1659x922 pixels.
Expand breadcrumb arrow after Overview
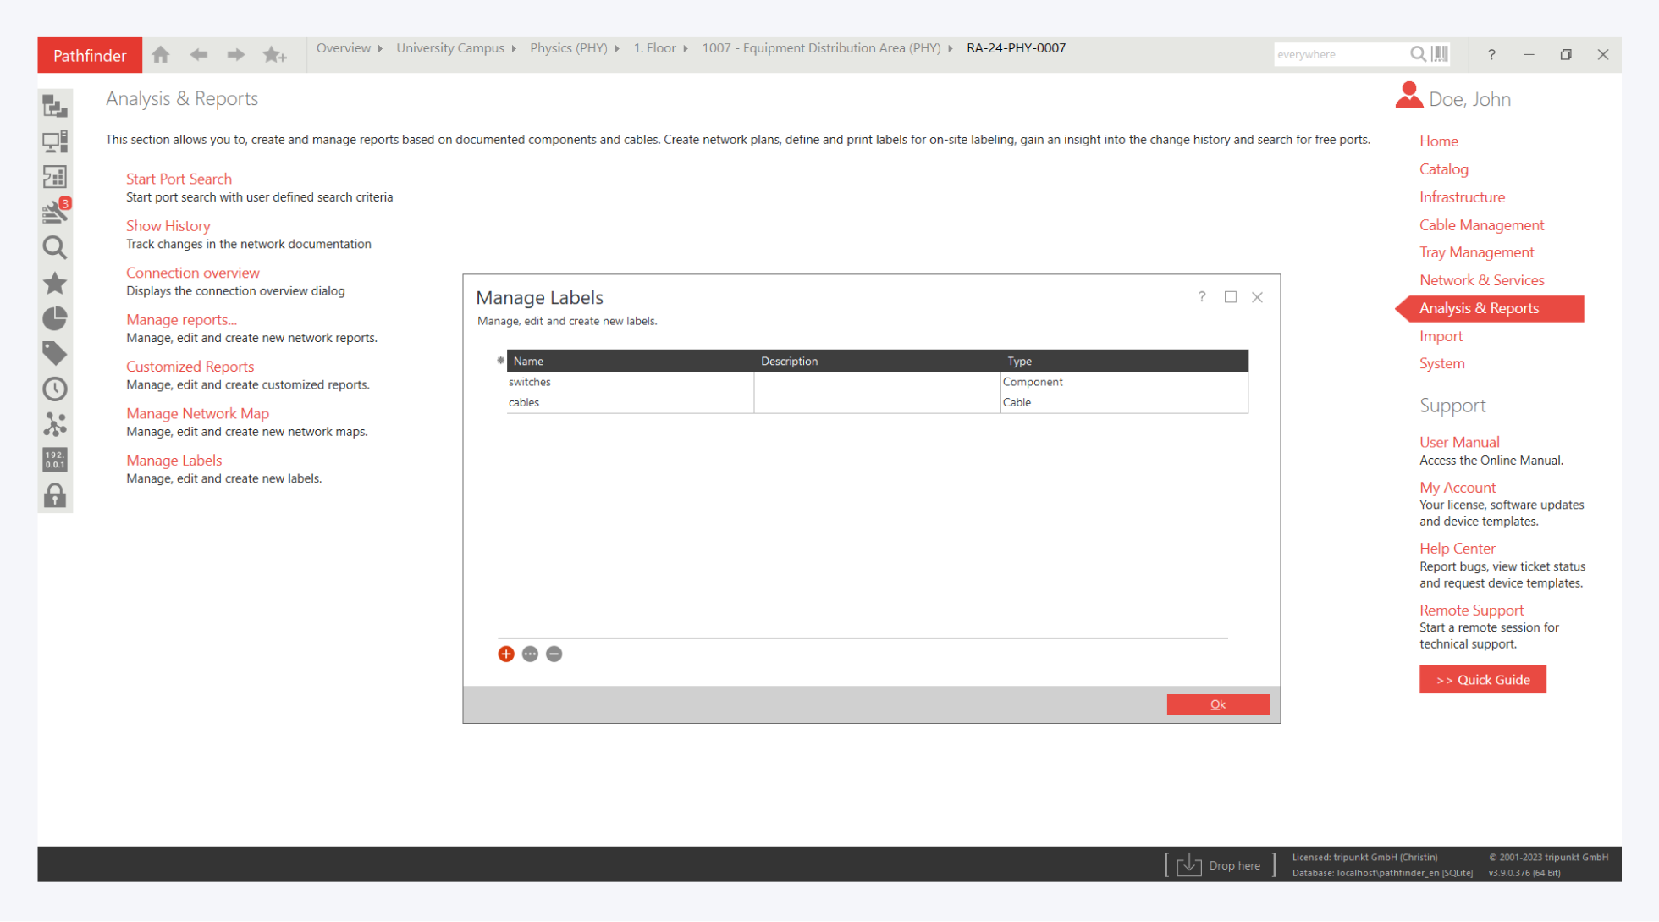[x=380, y=49]
